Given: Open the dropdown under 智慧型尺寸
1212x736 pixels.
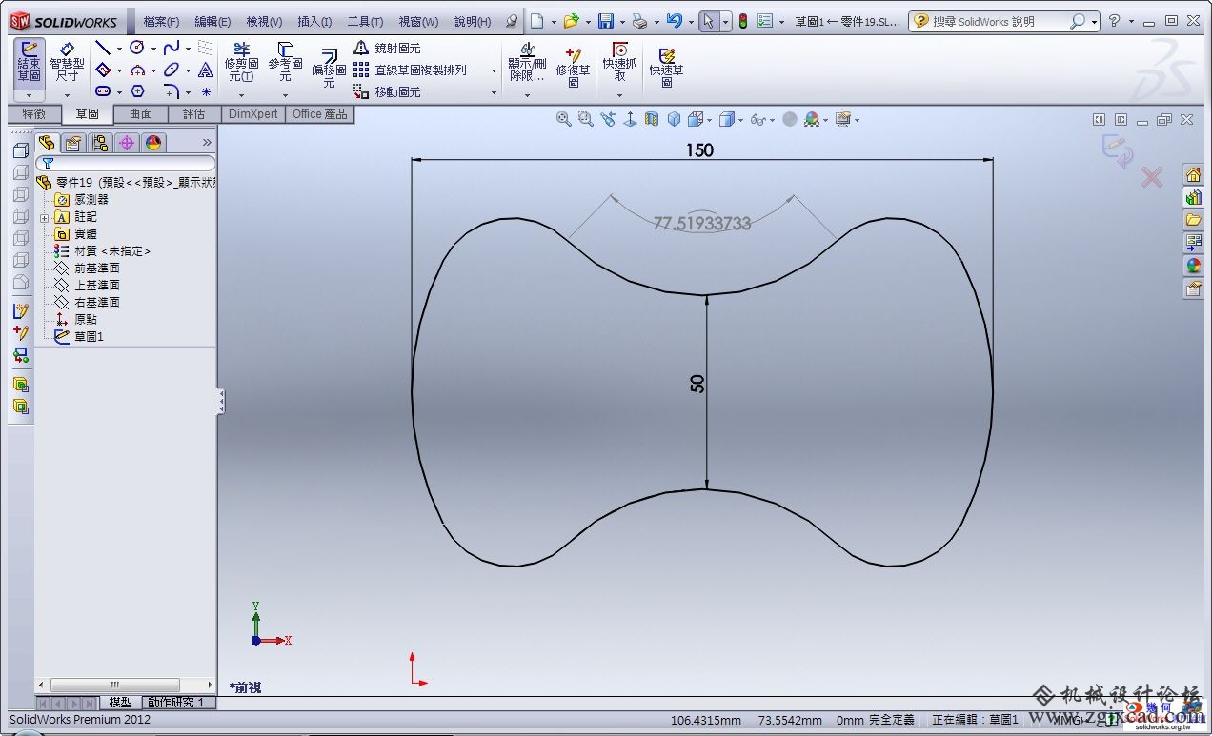Looking at the screenshot, I should click(67, 95).
